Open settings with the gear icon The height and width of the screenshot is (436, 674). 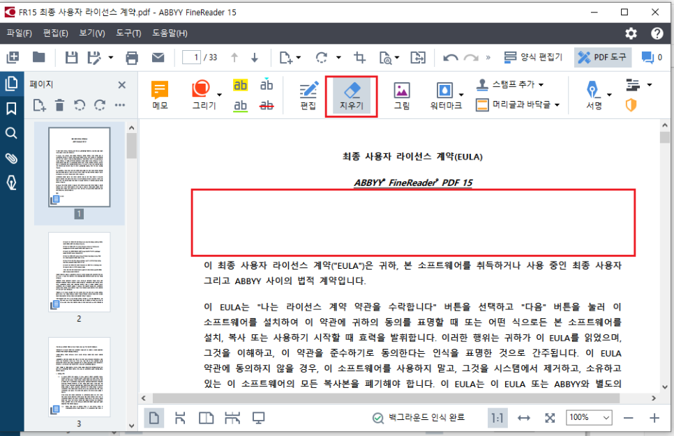click(631, 33)
